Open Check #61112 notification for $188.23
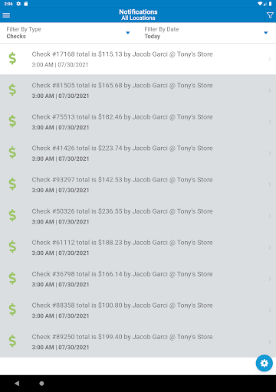276x392 pixels. tap(138, 247)
